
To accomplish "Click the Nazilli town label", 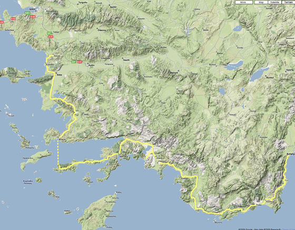I will (x=126, y=60).
